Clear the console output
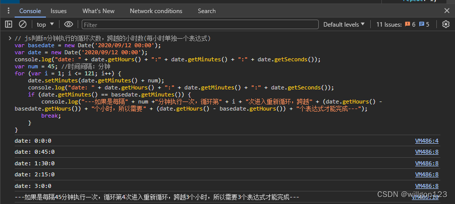This screenshot has width=455, height=204. point(23,25)
